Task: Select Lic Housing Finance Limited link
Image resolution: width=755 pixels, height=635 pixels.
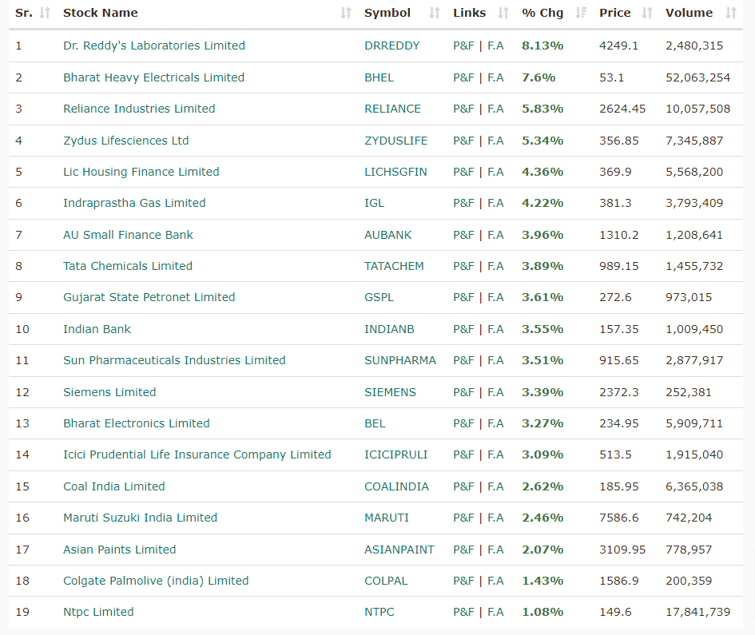Action: click(x=141, y=172)
